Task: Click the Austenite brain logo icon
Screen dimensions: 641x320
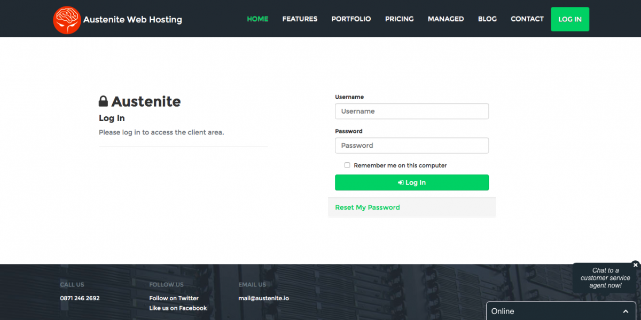Action: coord(67,20)
